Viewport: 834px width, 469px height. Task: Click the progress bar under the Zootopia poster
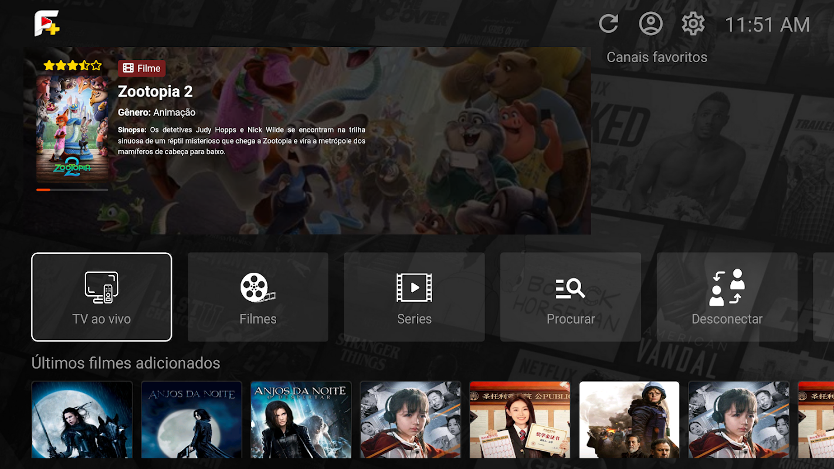coord(72,190)
